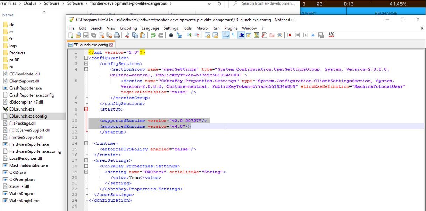This screenshot has height=211, width=426.
Task: Open a file using the Open toolbar icon
Action: pyautogui.click(x=78, y=35)
